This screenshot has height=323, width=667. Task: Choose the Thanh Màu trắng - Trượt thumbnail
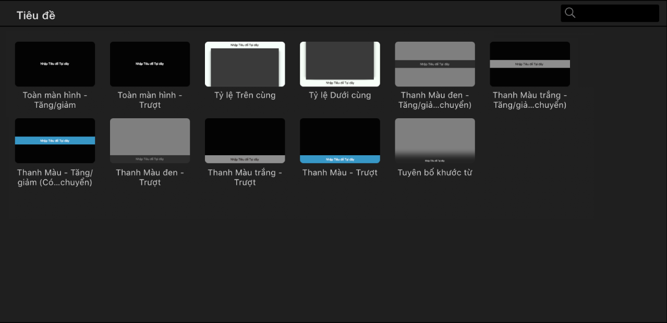pyautogui.click(x=245, y=141)
